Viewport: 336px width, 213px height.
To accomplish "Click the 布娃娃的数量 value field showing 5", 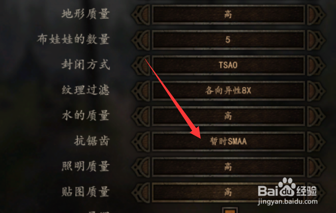I will pyautogui.click(x=228, y=40).
